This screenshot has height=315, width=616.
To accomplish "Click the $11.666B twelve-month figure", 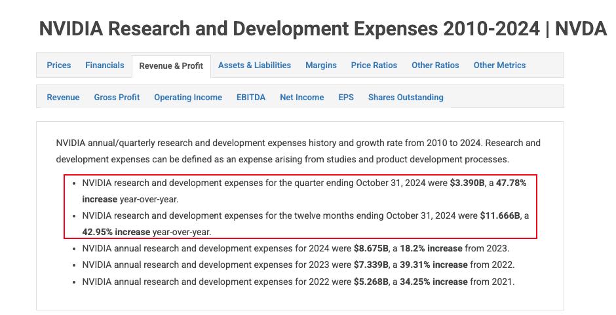I will coord(500,215).
